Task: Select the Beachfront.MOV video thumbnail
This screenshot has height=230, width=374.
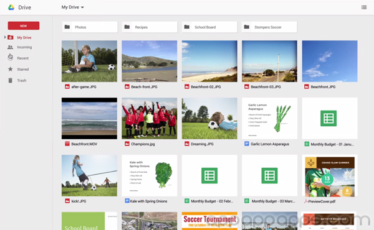Action: click(x=89, y=118)
